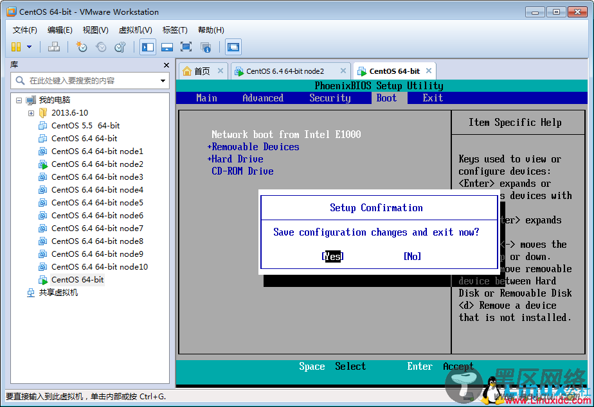Close the VMware Workstation window
Screen dimensions: 594x407
[x=577, y=12]
